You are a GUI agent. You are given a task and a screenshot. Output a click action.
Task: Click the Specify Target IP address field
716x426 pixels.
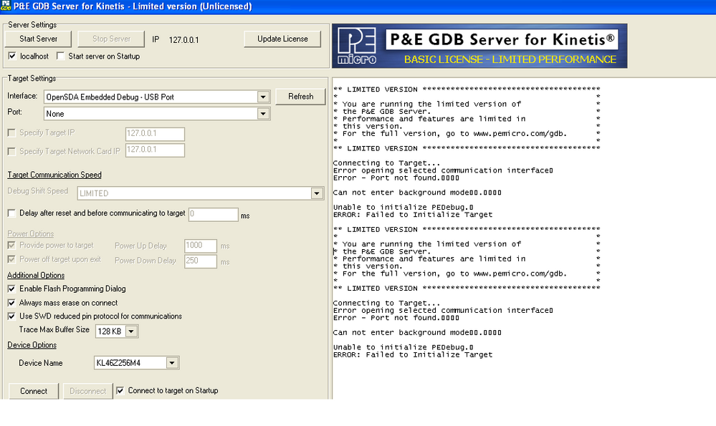pyautogui.click(x=155, y=134)
